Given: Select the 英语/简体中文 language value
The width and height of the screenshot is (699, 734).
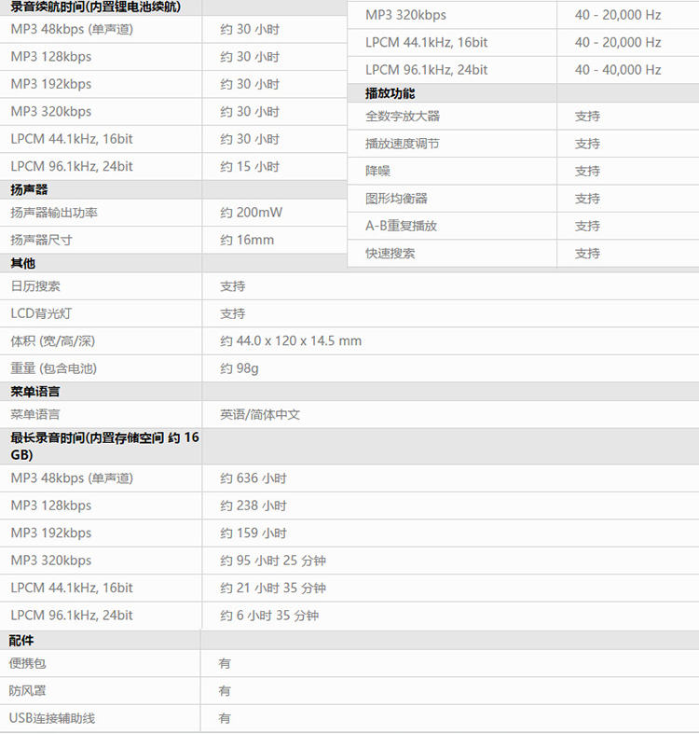Looking at the screenshot, I should [x=260, y=414].
